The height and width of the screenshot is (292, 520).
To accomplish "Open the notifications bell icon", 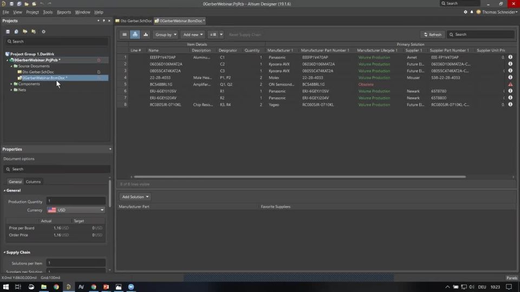I will (472, 12).
